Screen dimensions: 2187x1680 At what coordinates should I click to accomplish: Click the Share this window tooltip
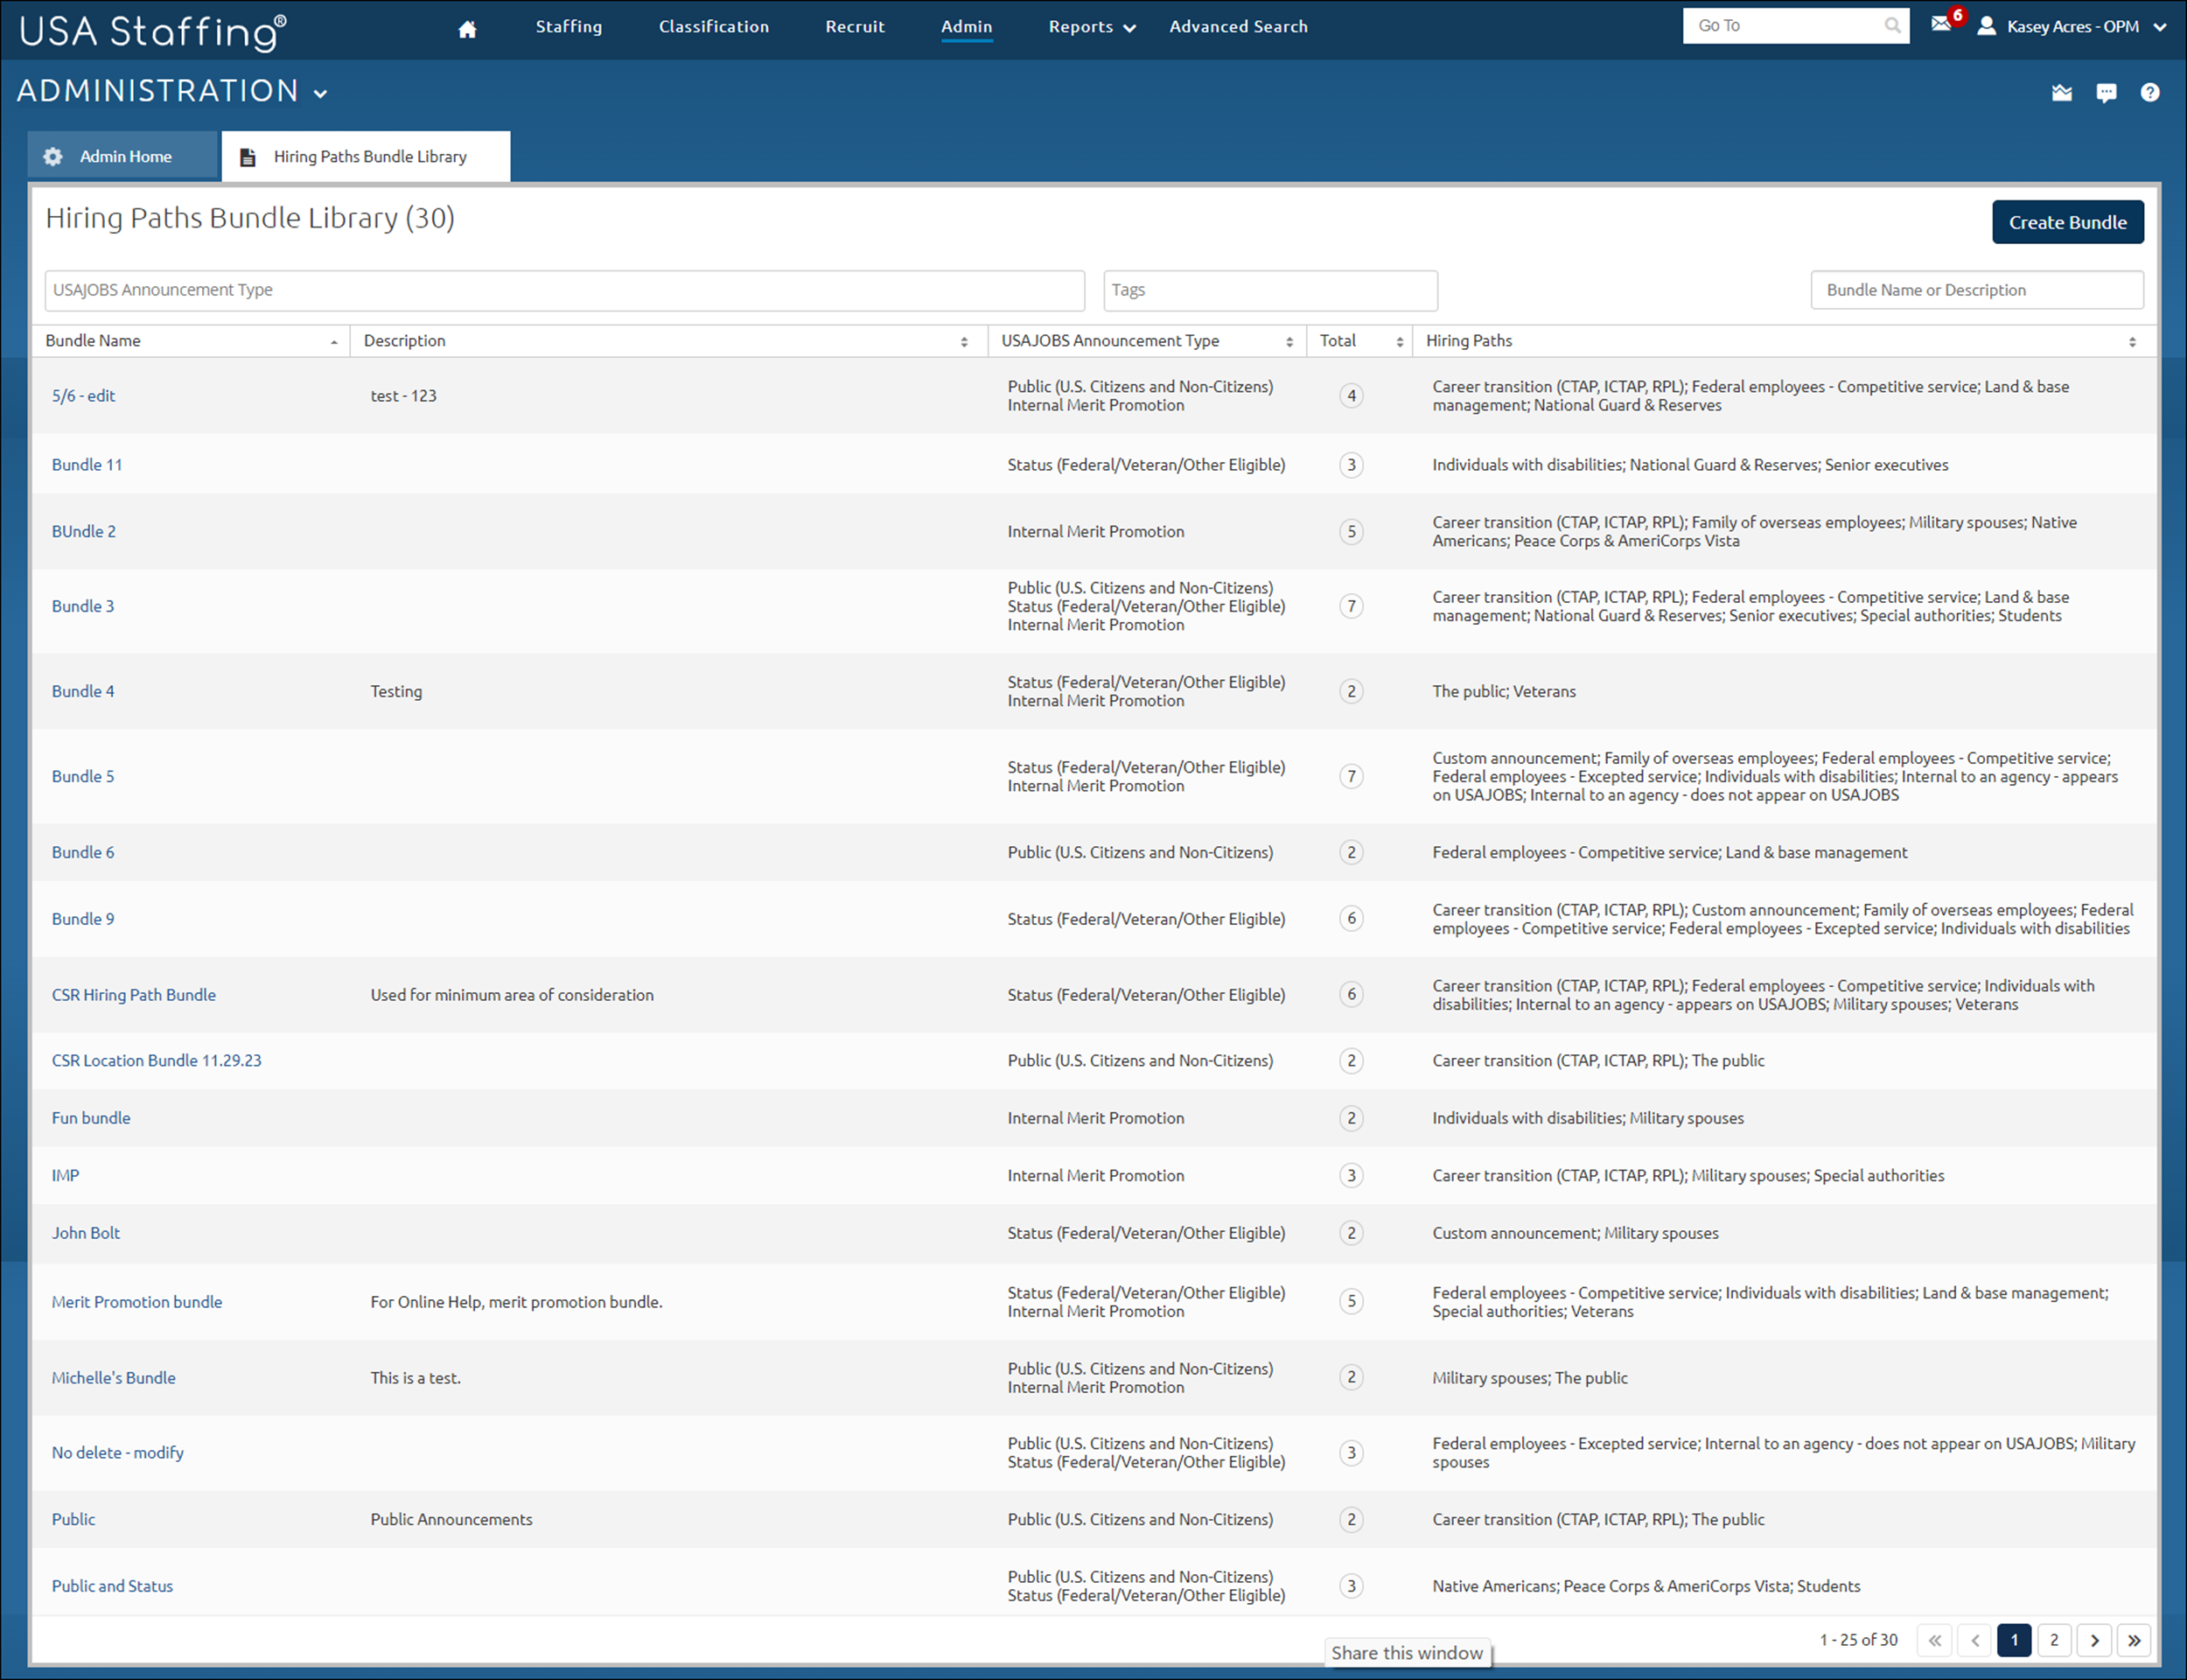tap(1407, 1653)
